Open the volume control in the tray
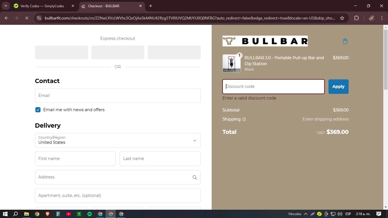This screenshot has width=388, height=218. click(340, 214)
